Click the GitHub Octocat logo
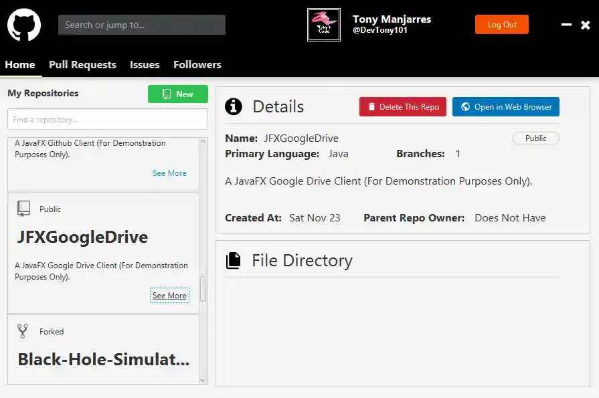Viewport: 599px width, 398px height. [x=24, y=25]
